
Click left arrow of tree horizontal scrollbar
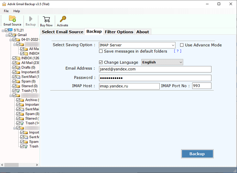coord(2,165)
